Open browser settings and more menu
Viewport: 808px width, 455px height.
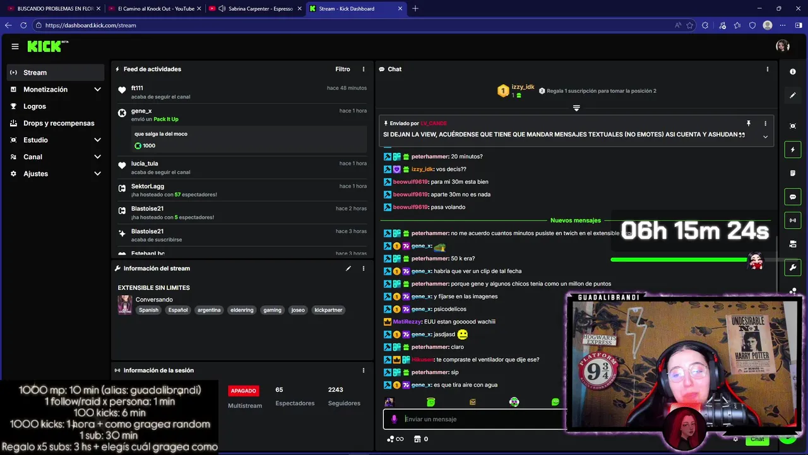(783, 25)
